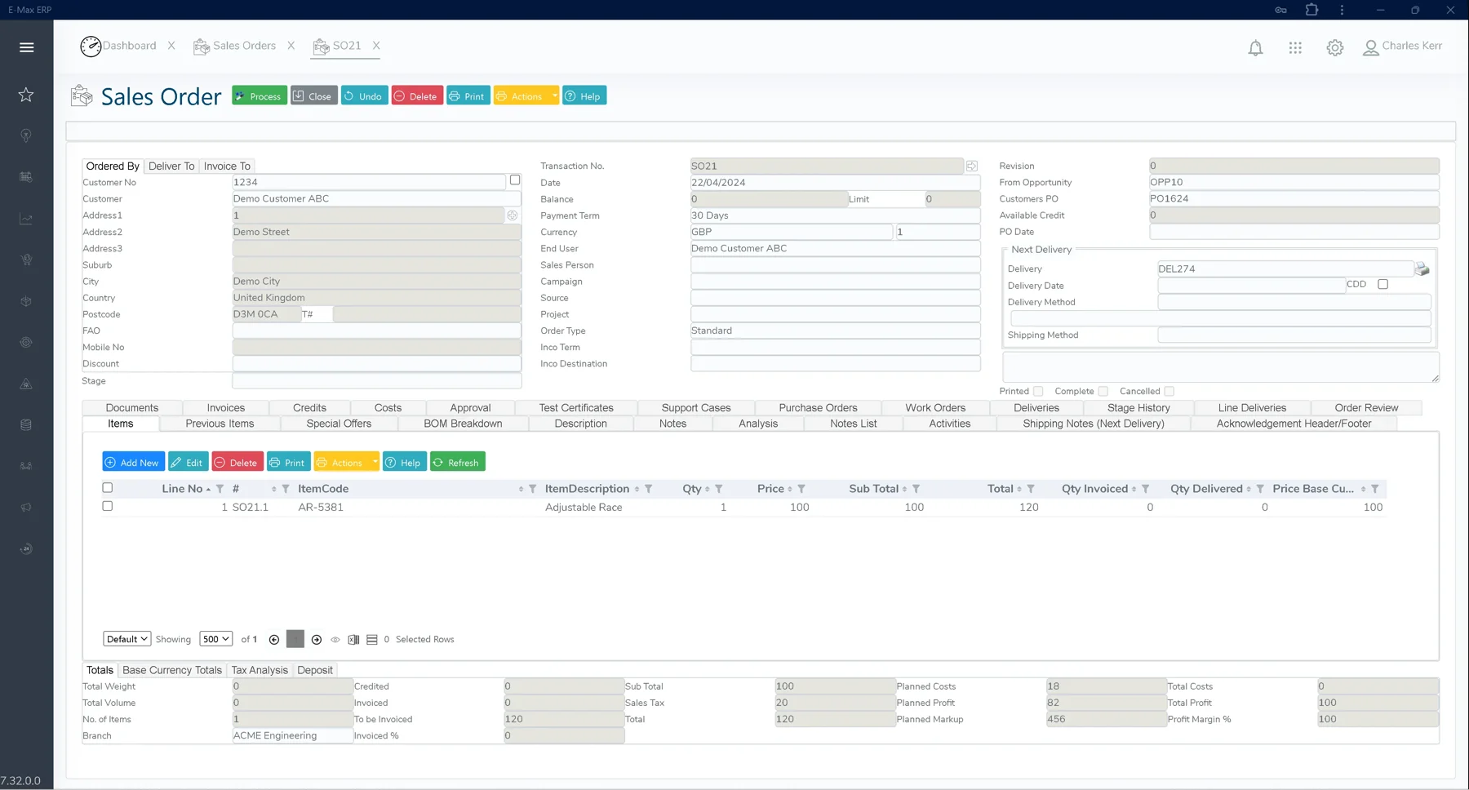Sort the Qty column
1469x790 pixels.
click(707, 490)
